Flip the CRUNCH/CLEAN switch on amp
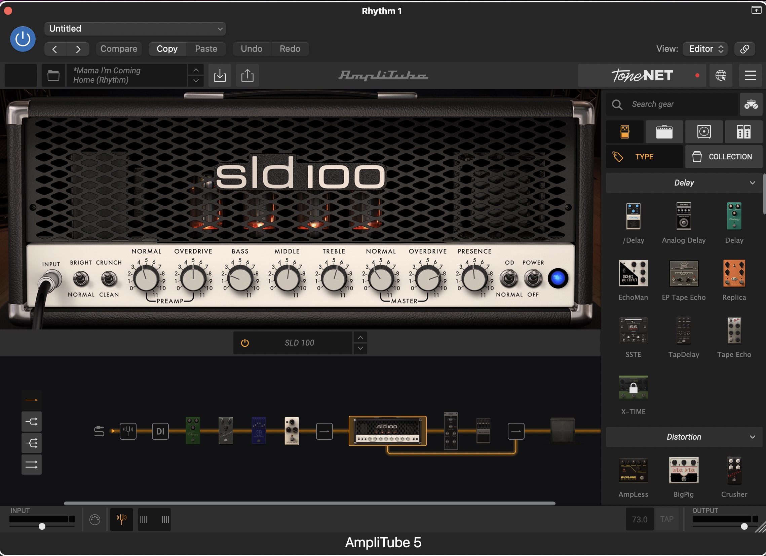Image resolution: width=766 pixels, height=556 pixels. pos(109,279)
